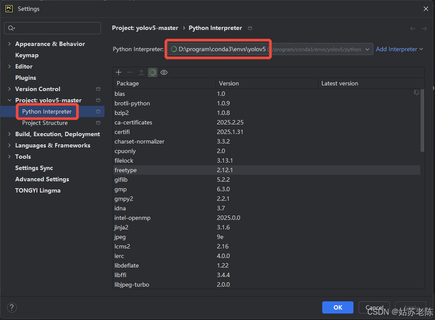Open the Plugins settings page
Screen dimensions: 435x320
click(x=26, y=78)
